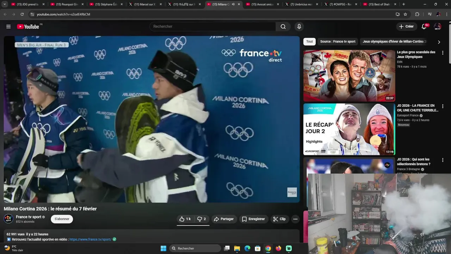The height and width of the screenshot is (254, 451).
Task: Go back in browser history
Action: tap(5, 14)
